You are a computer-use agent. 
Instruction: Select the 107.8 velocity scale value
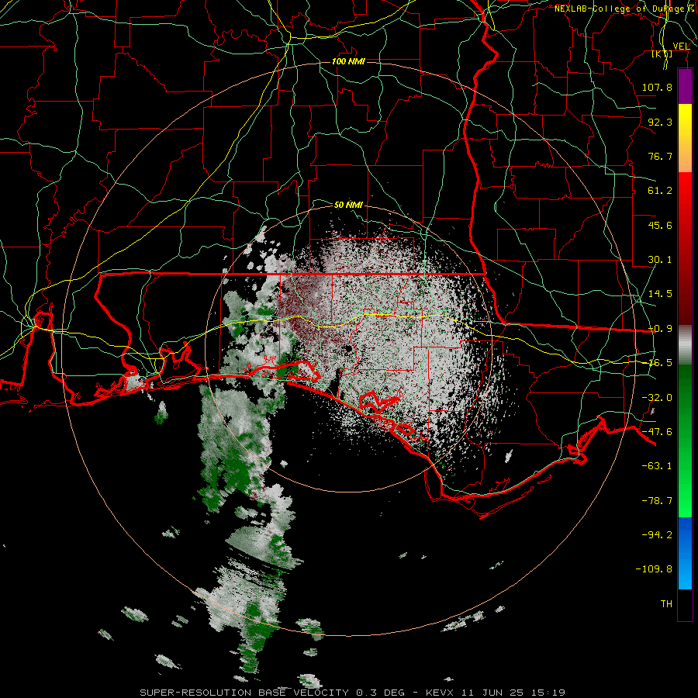pos(657,87)
